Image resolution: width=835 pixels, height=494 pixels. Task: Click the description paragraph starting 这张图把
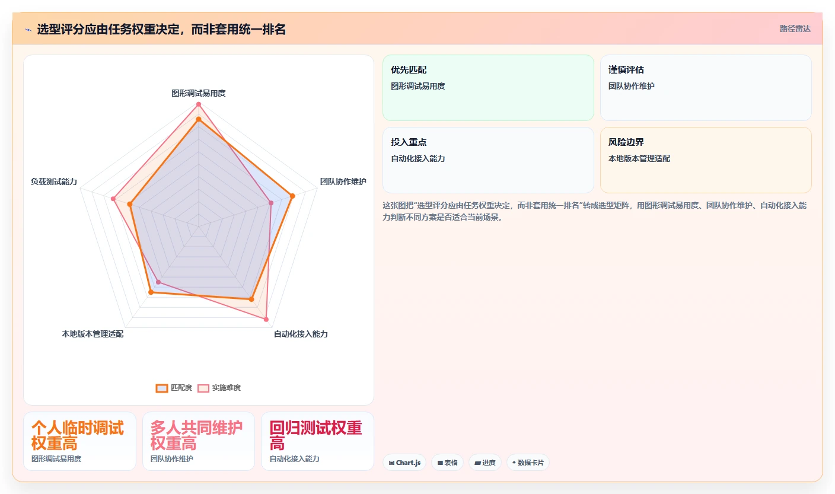pos(594,211)
